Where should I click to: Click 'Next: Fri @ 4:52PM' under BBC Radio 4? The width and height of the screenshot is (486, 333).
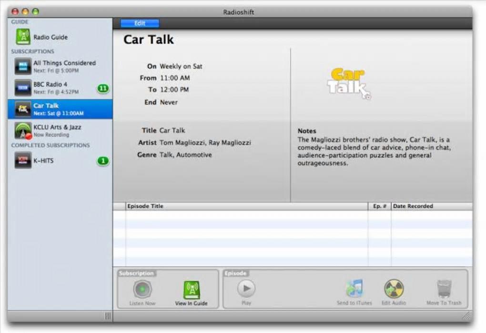click(56, 92)
